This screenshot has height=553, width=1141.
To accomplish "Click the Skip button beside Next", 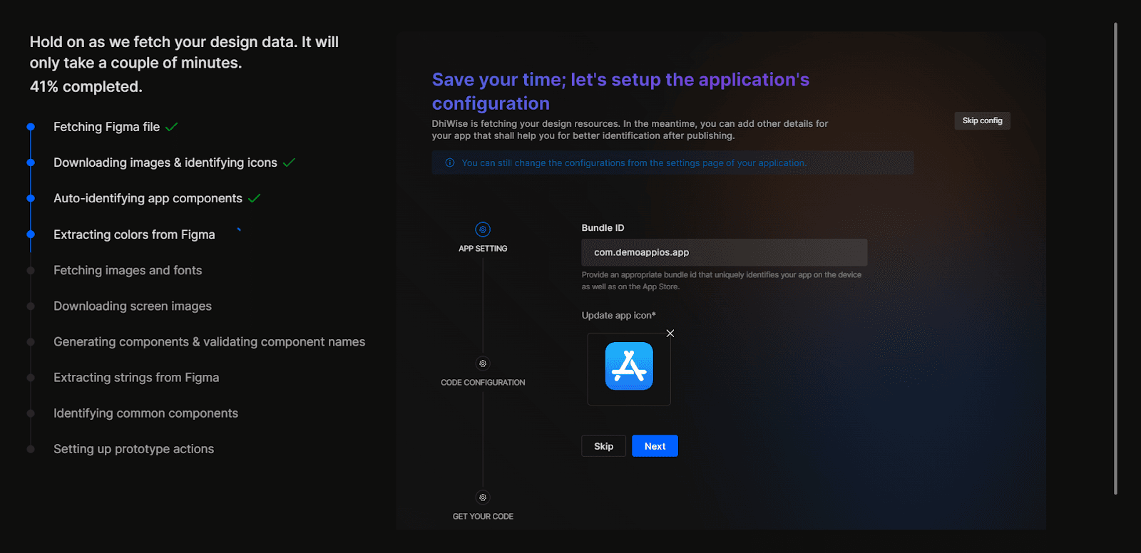I will click(x=603, y=446).
